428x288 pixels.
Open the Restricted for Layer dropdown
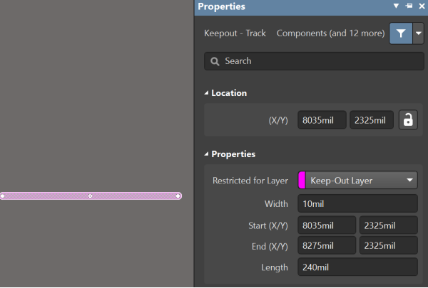pos(409,181)
